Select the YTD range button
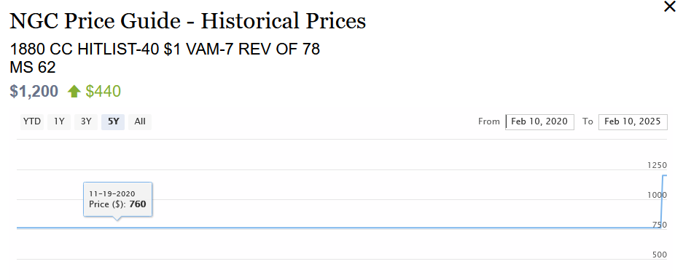This screenshot has width=683, height=280. pos(32,121)
